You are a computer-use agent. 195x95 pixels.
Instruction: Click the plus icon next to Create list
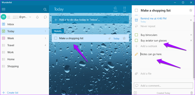pos(4,93)
